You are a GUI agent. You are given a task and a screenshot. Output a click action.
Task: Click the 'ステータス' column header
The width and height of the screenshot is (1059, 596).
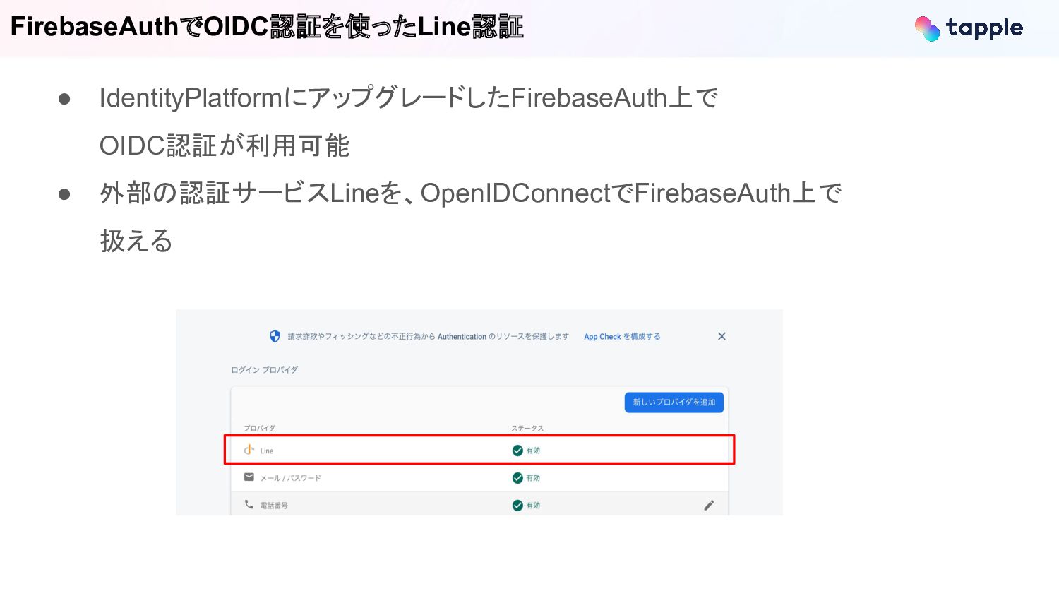click(x=527, y=428)
